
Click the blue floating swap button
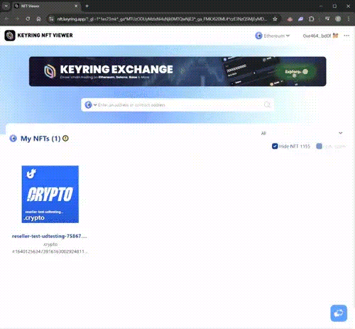tap(339, 313)
